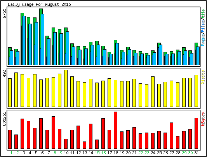The width and height of the screenshot is (207, 157).
Task: Click day label 27 on the x-axis
Action: (172, 153)
